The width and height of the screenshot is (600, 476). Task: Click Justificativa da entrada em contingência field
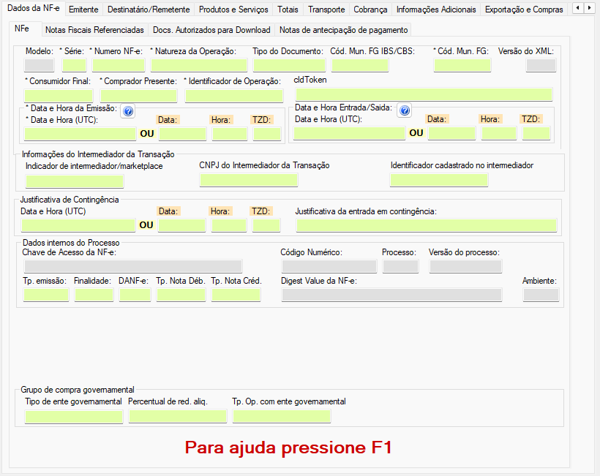click(427, 226)
